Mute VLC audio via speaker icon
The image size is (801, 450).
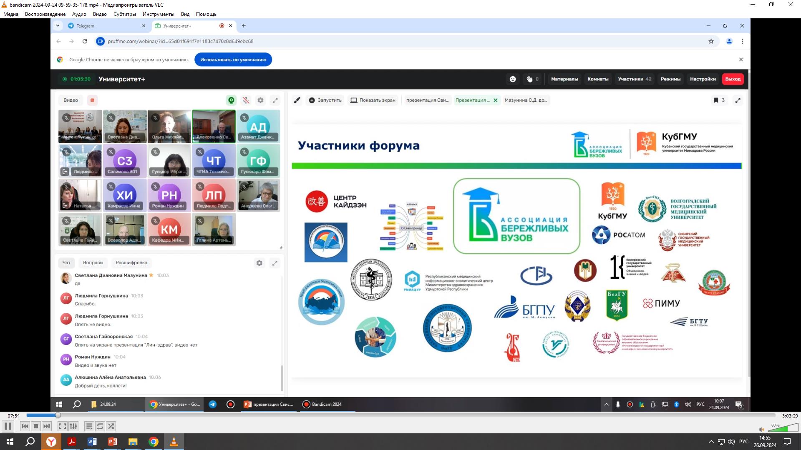coord(761,430)
